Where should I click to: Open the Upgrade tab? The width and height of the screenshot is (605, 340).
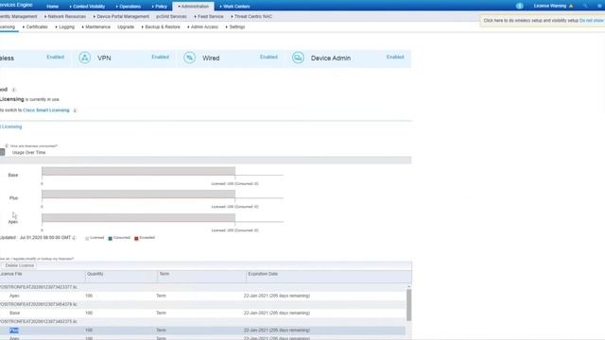pos(126,27)
